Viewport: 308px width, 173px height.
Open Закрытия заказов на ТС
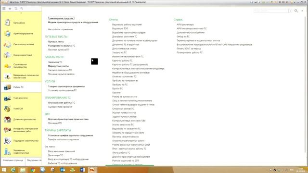coord(60,70)
